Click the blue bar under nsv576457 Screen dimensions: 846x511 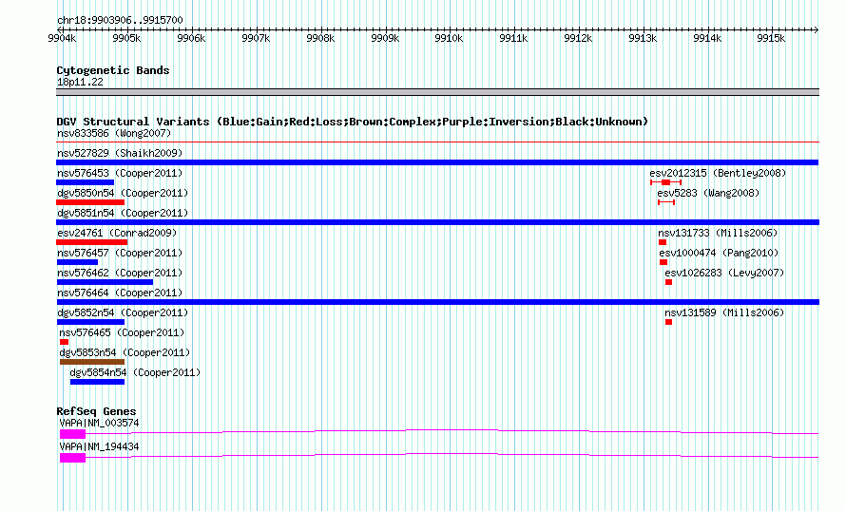77,262
